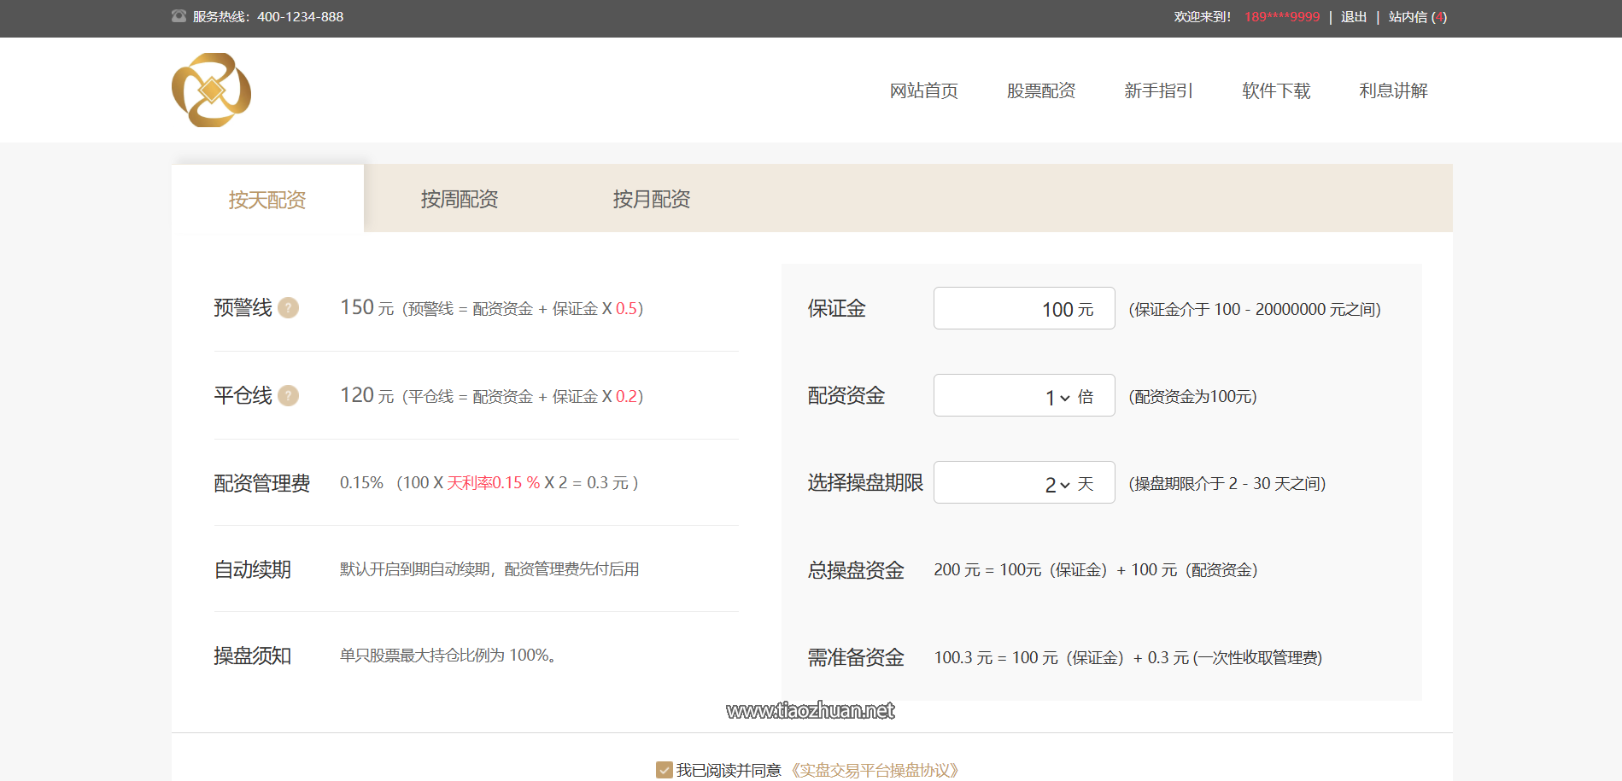Switch to the 按周配资 tab
1622x781 pixels.
(x=460, y=199)
